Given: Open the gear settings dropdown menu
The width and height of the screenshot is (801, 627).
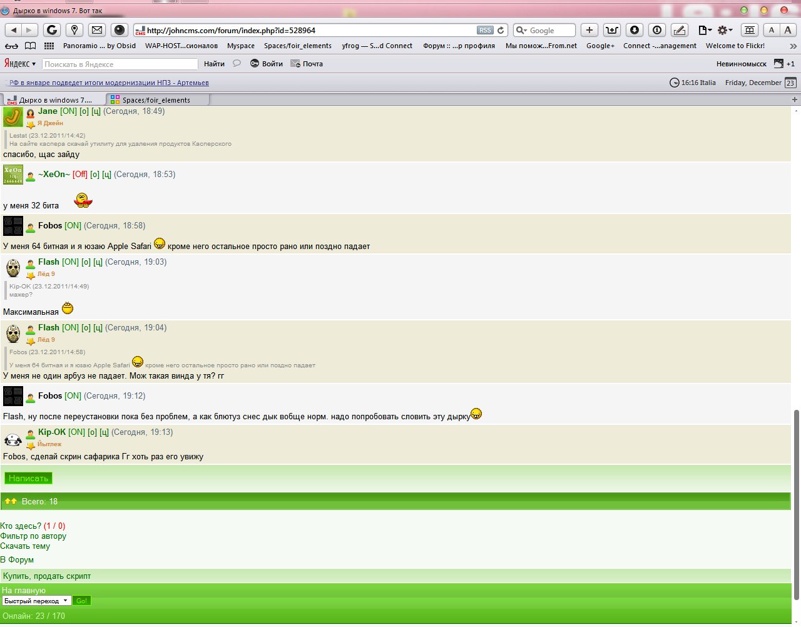Looking at the screenshot, I should click(725, 30).
